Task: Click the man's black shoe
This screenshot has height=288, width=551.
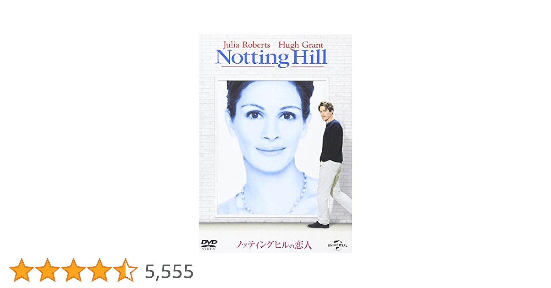Action: [318, 225]
